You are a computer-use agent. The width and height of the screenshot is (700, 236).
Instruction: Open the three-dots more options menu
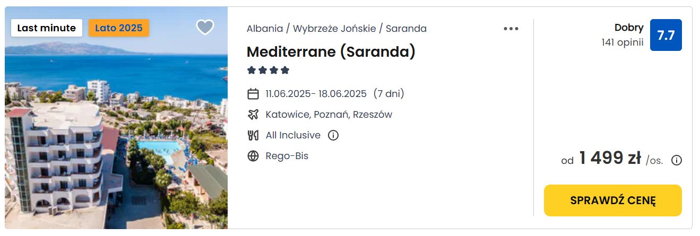tap(511, 29)
